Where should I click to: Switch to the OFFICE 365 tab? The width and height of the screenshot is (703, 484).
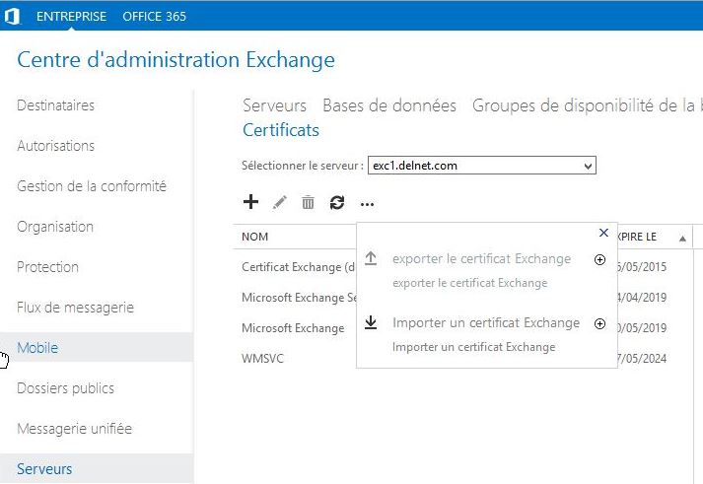[x=154, y=17]
